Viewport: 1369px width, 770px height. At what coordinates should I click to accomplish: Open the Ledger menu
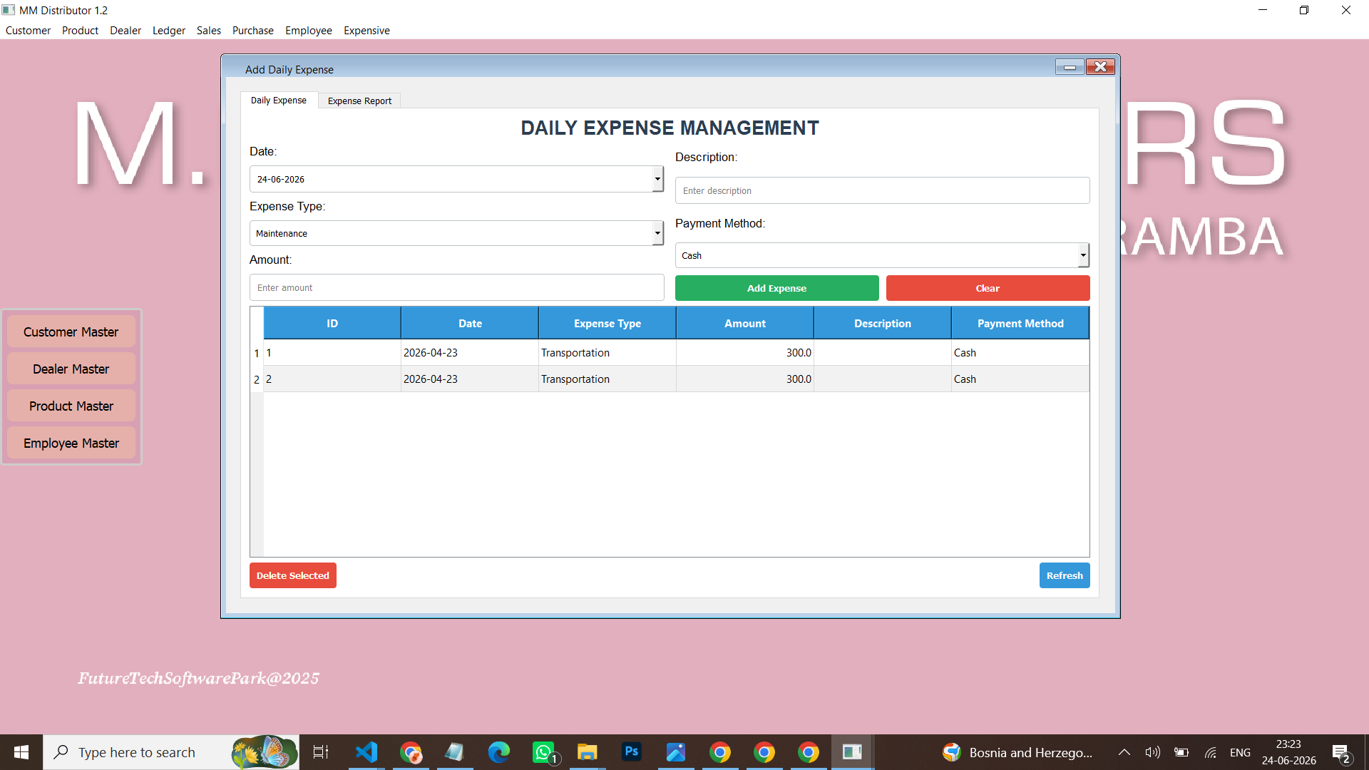click(168, 31)
